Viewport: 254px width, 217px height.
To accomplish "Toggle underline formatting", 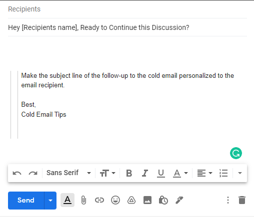I will click(161, 173).
